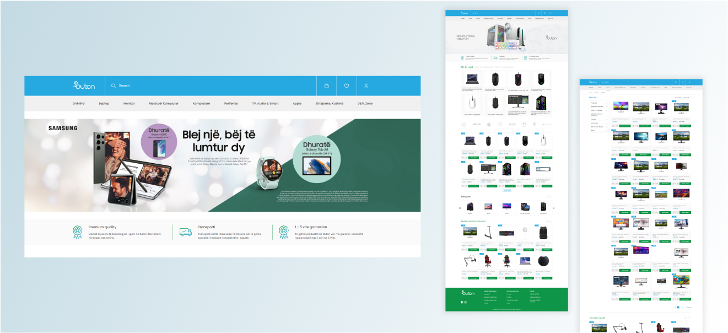Open user icon in middle page header

pos(551,13)
